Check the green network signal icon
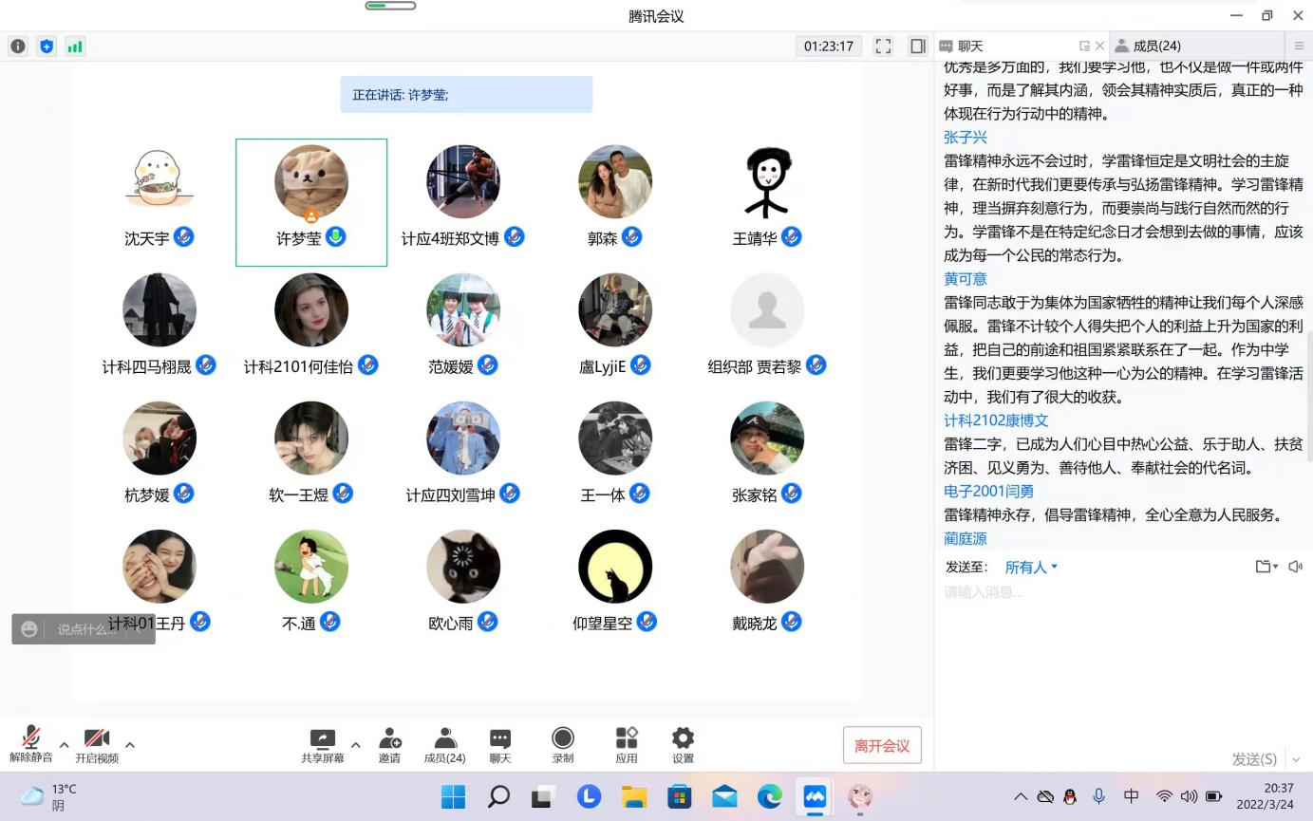This screenshot has height=821, width=1313. coord(75,46)
